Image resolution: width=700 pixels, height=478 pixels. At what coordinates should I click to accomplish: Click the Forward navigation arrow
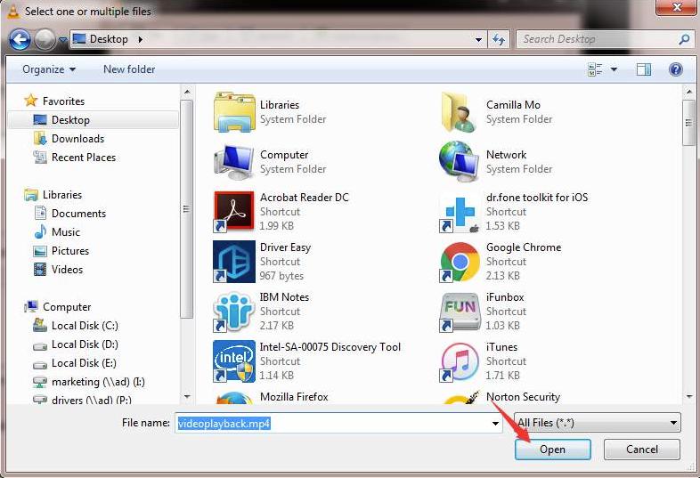pyautogui.click(x=45, y=39)
